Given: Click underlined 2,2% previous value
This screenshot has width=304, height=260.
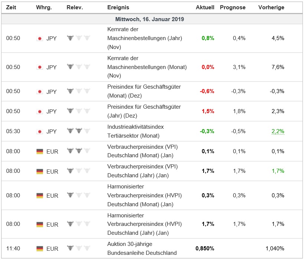Looking at the screenshot, I should (278, 131).
